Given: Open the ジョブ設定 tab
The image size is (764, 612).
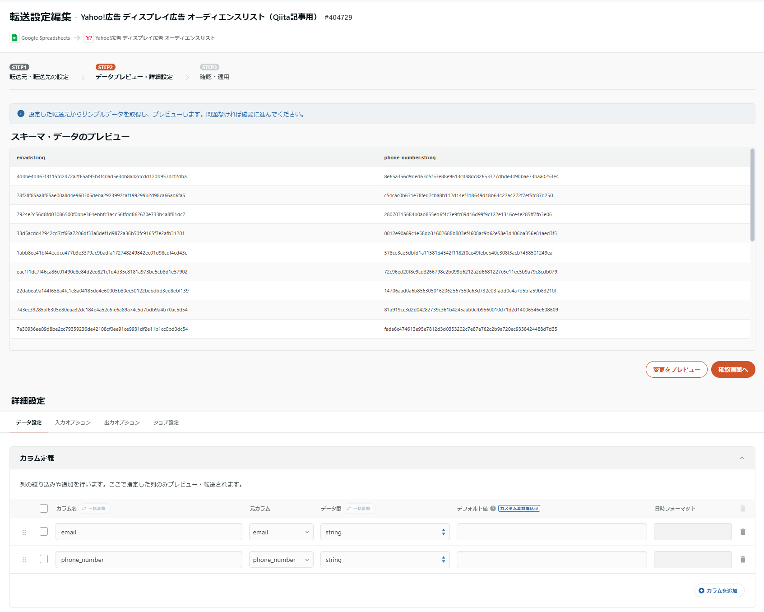Looking at the screenshot, I should (166, 422).
